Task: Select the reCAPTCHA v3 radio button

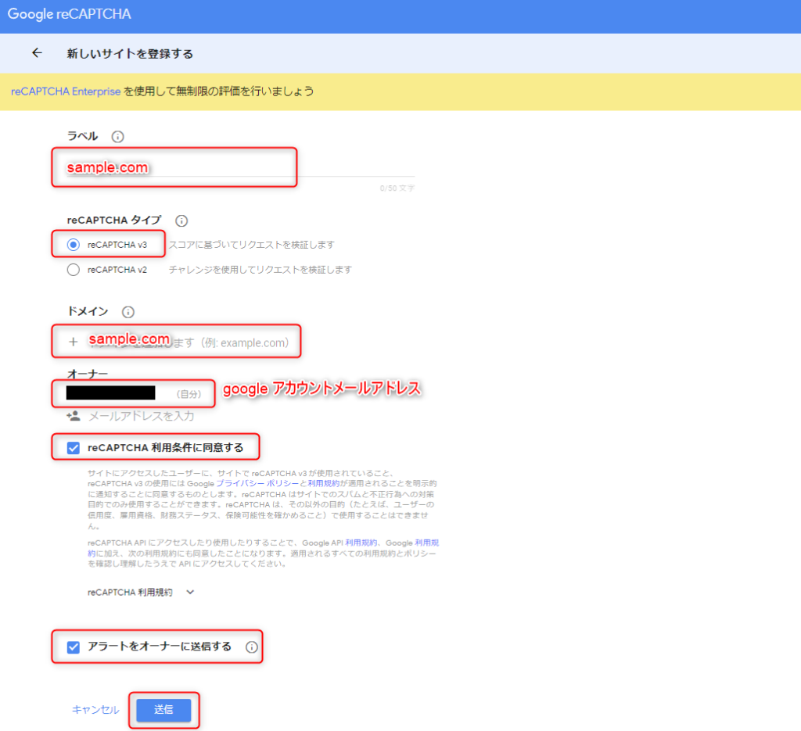Action: (x=74, y=245)
